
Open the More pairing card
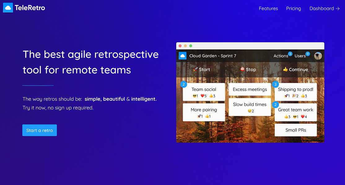tap(204, 112)
